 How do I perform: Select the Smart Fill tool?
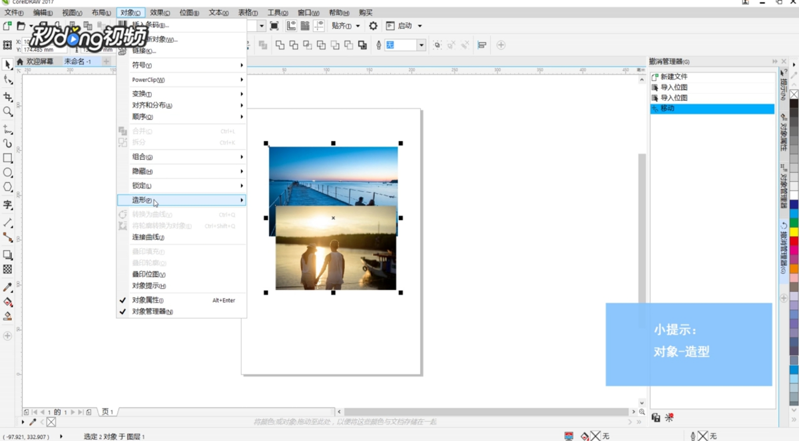tap(7, 317)
